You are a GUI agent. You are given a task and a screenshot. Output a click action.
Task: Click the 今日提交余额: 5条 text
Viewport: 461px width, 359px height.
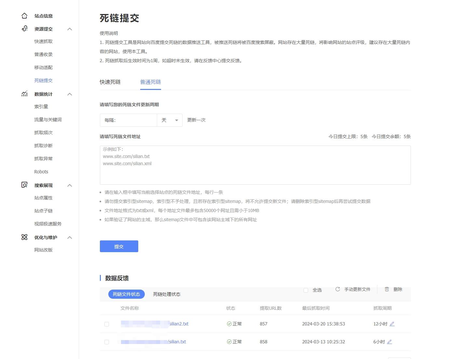391,136
